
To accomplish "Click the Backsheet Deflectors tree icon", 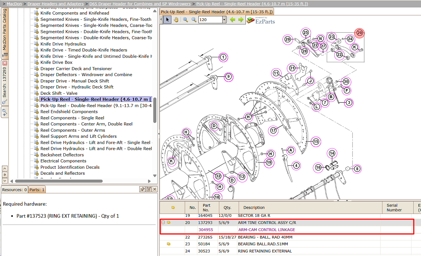I will 36,155.
